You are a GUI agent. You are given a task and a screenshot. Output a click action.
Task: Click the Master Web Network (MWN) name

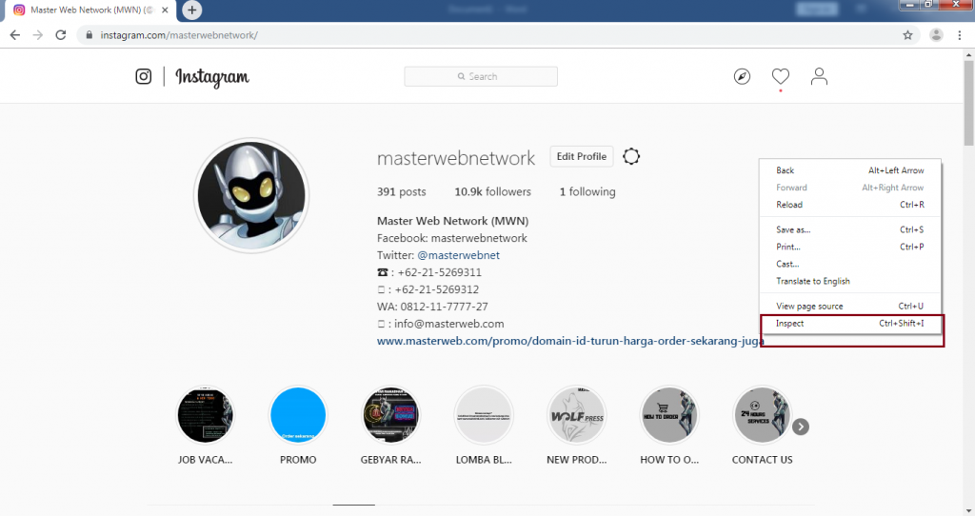tap(452, 221)
